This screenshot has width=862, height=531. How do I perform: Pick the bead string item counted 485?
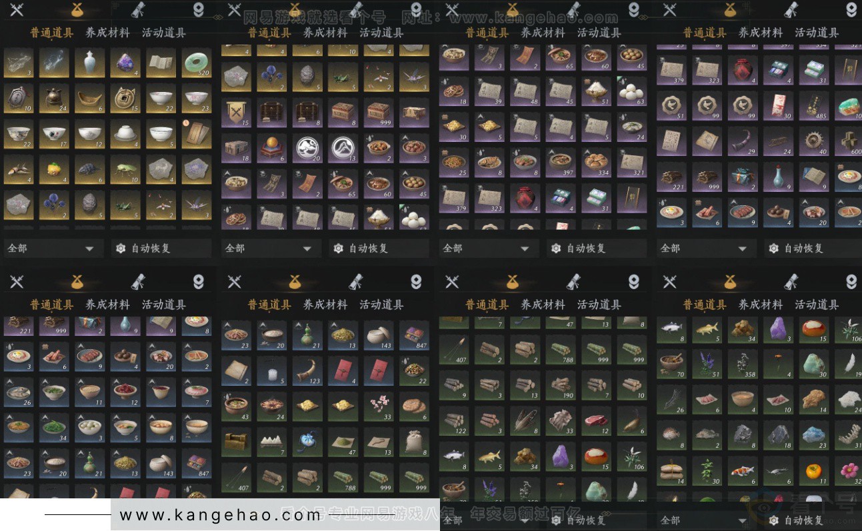(815, 105)
